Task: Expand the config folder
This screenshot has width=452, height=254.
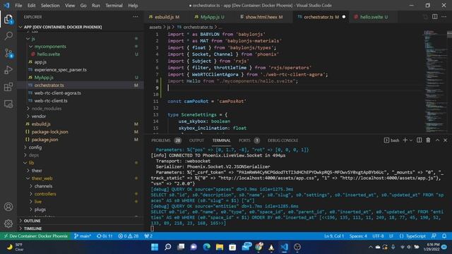Action: click(35, 147)
